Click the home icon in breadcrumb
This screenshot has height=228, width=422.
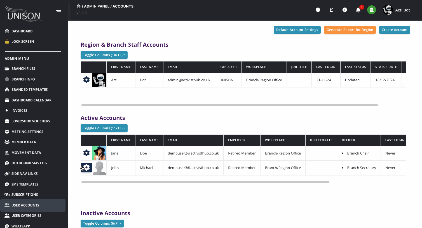[79, 6]
